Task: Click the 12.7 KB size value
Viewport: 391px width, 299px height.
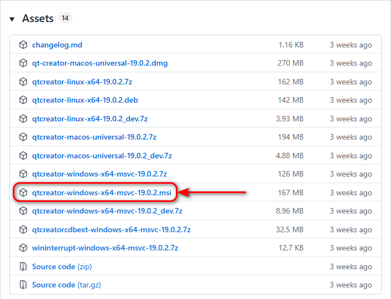Action: [291, 248]
